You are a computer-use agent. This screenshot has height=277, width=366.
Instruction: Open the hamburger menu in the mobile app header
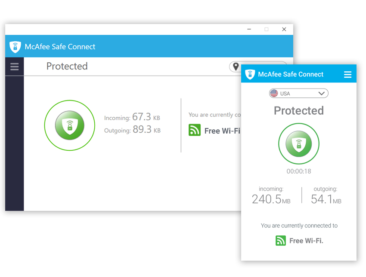[348, 75]
